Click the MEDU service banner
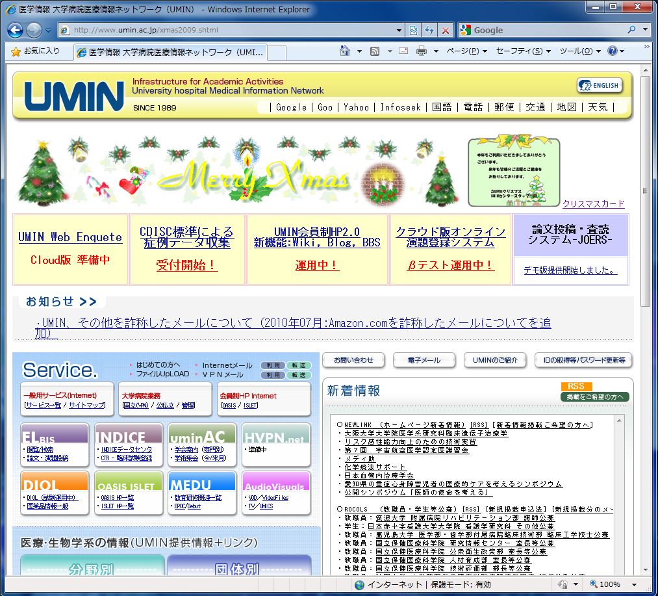658x596 pixels. [202, 482]
